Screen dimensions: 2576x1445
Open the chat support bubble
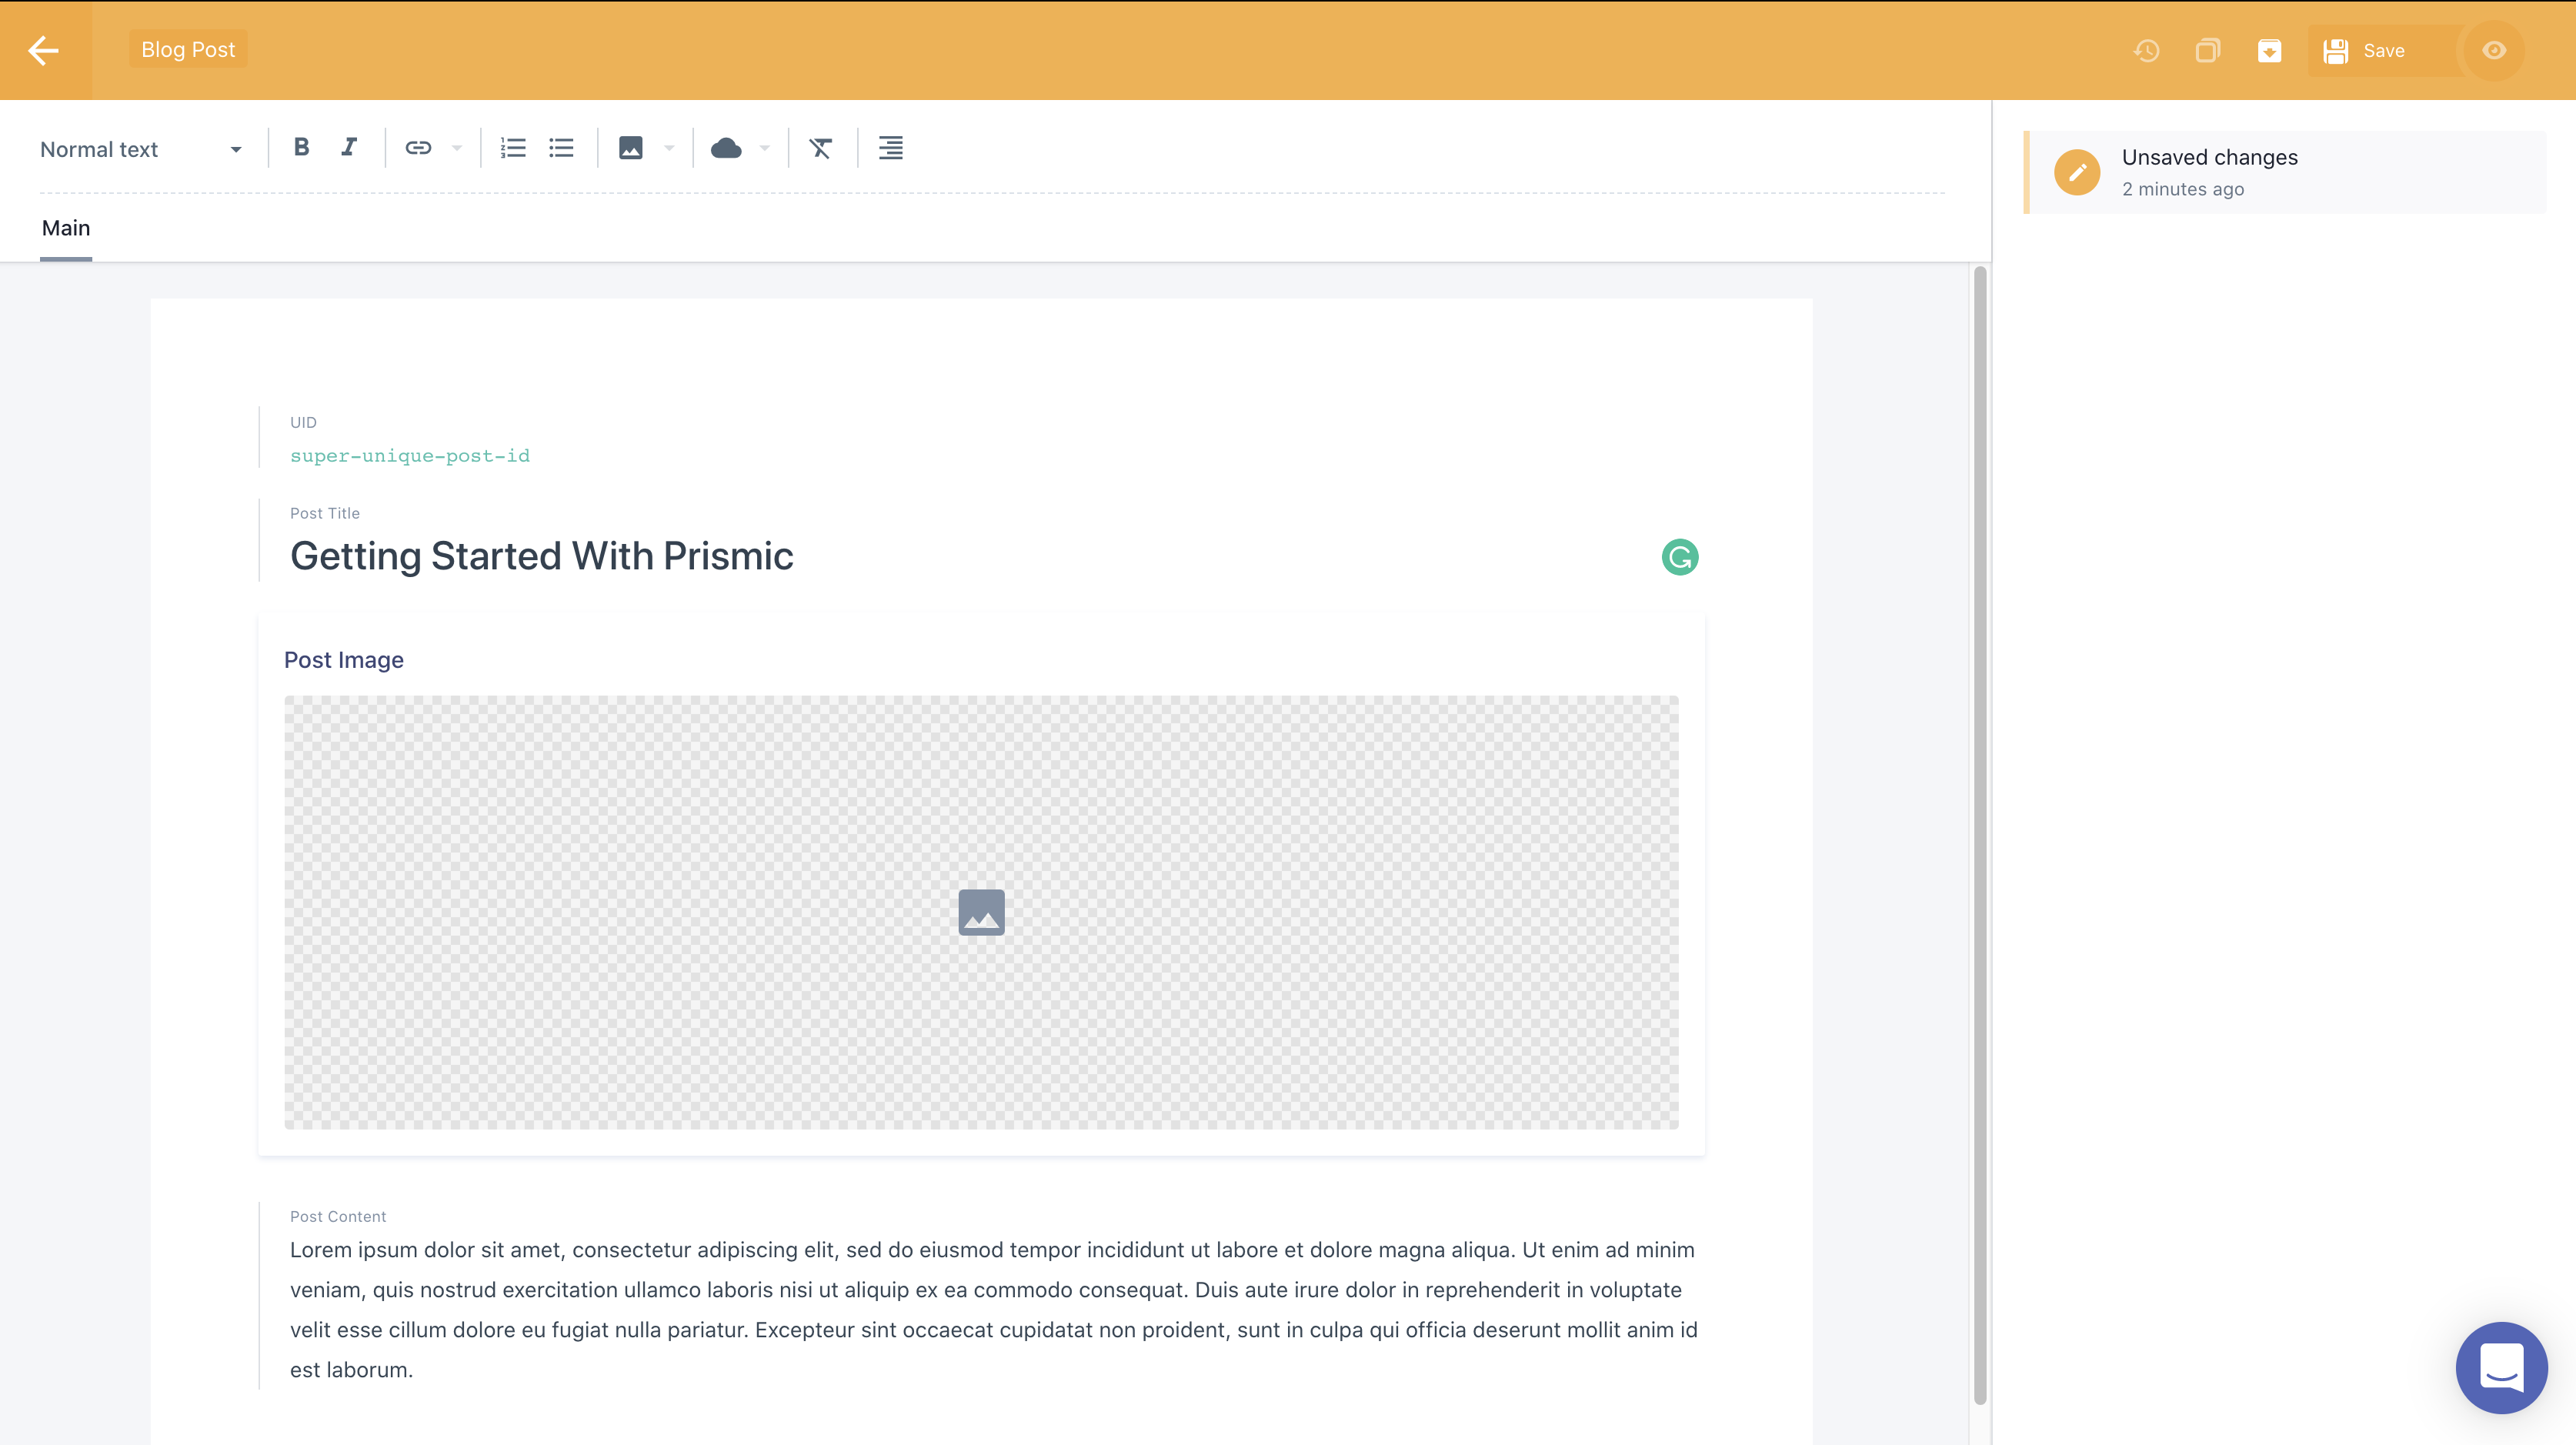pos(2501,1367)
